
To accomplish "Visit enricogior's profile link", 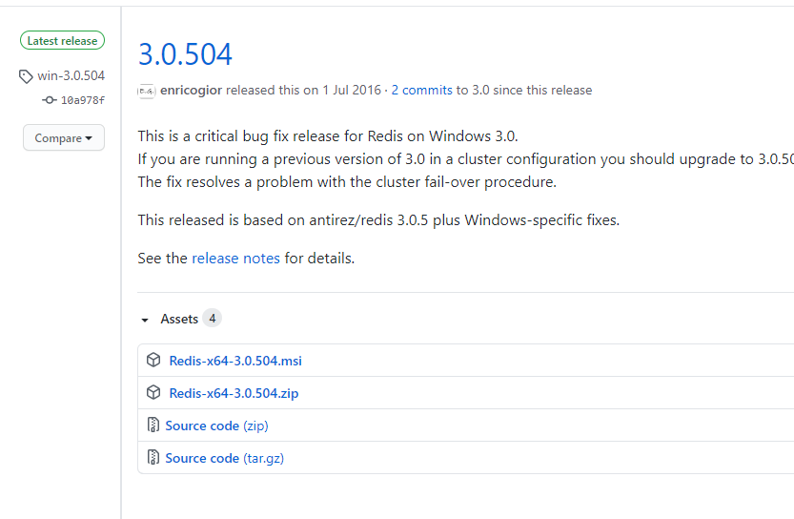I will (191, 91).
